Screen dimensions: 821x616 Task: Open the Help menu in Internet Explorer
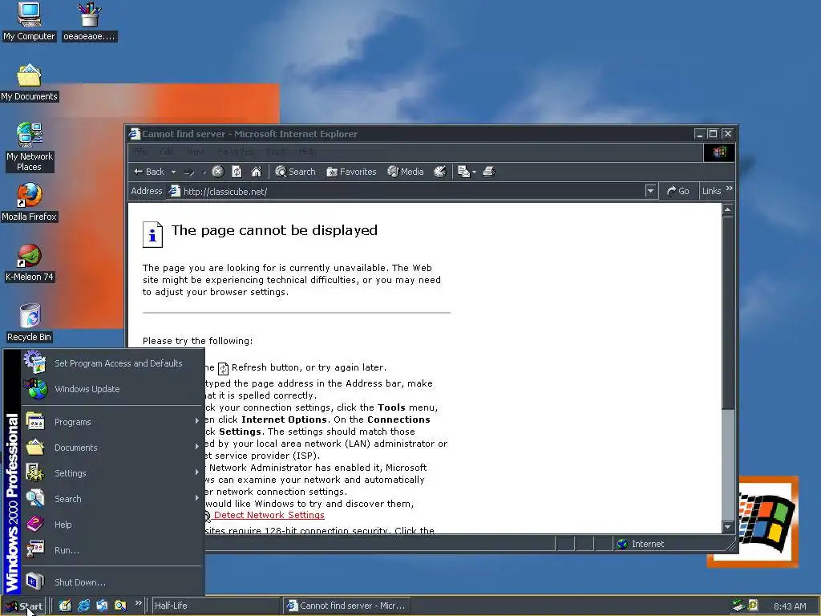pos(307,152)
